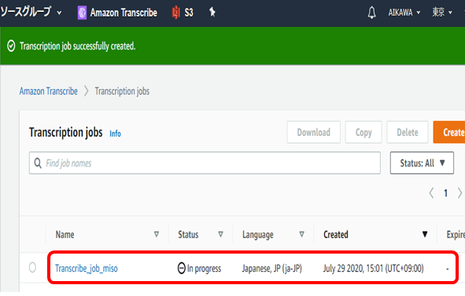Open the S3 shortcut icon
Viewport: 465px width, 296px height.
pos(176,13)
